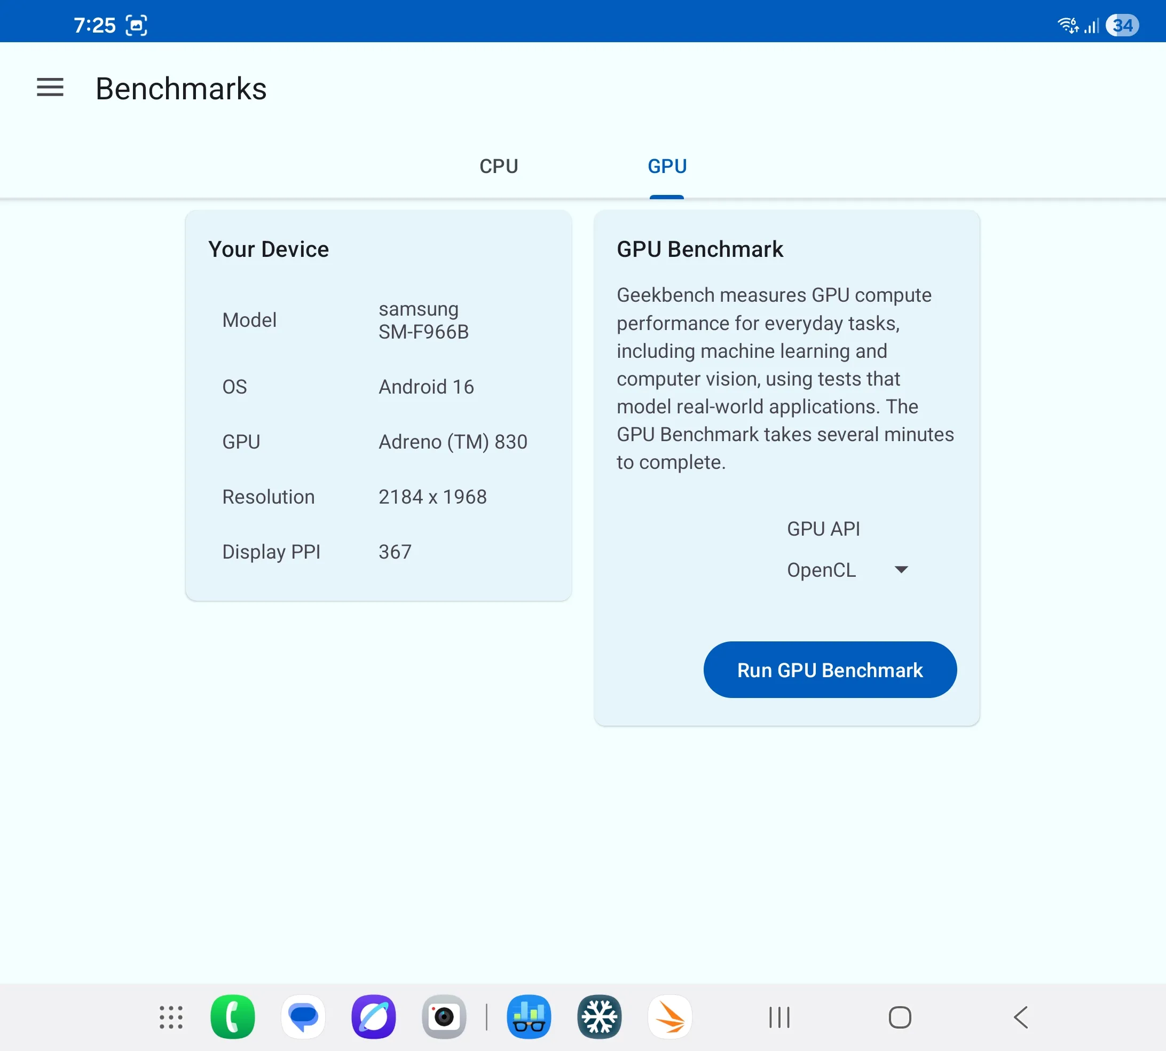Open the blue Messages app

pyautogui.click(x=303, y=1017)
